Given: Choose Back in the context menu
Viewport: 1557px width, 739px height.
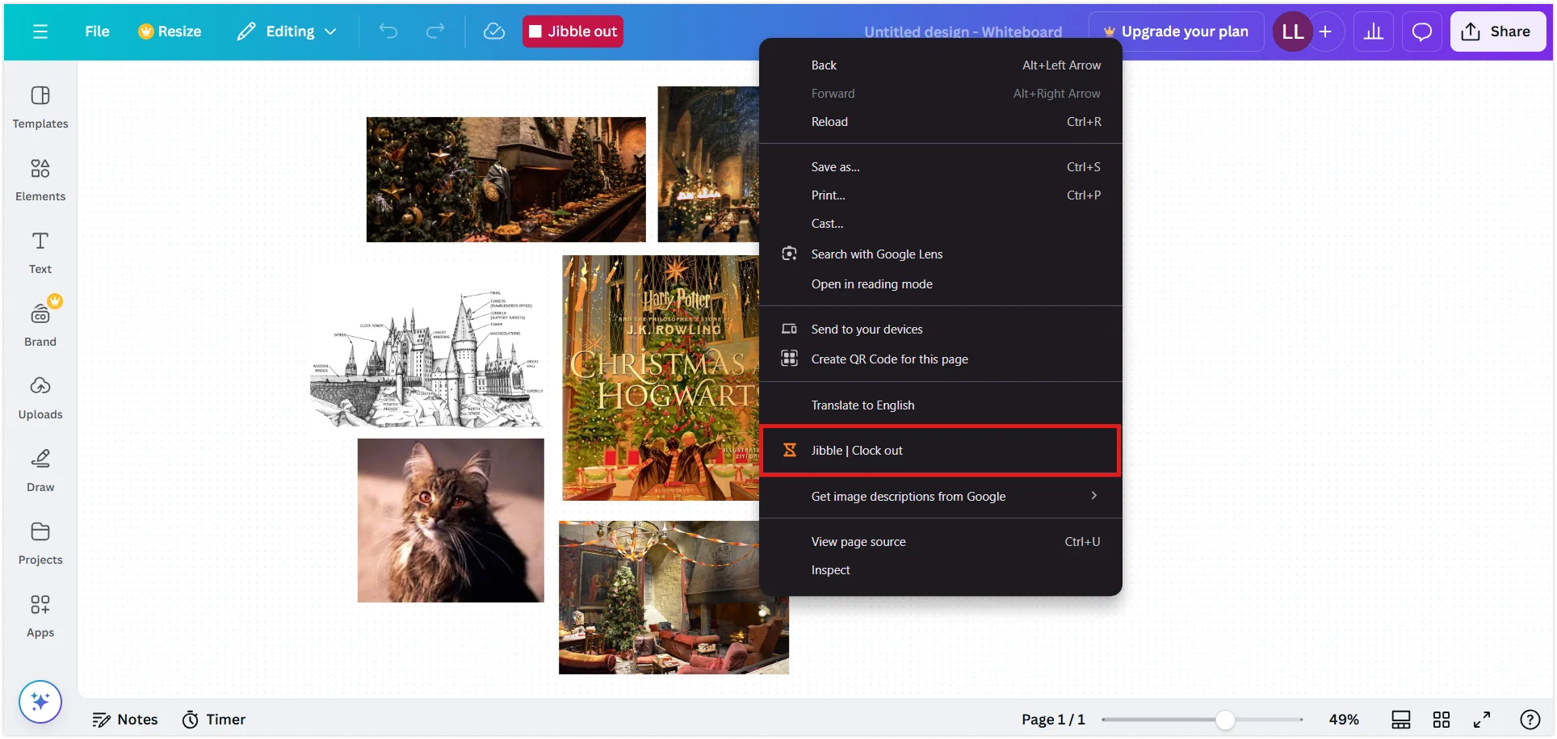Looking at the screenshot, I should 941,65.
